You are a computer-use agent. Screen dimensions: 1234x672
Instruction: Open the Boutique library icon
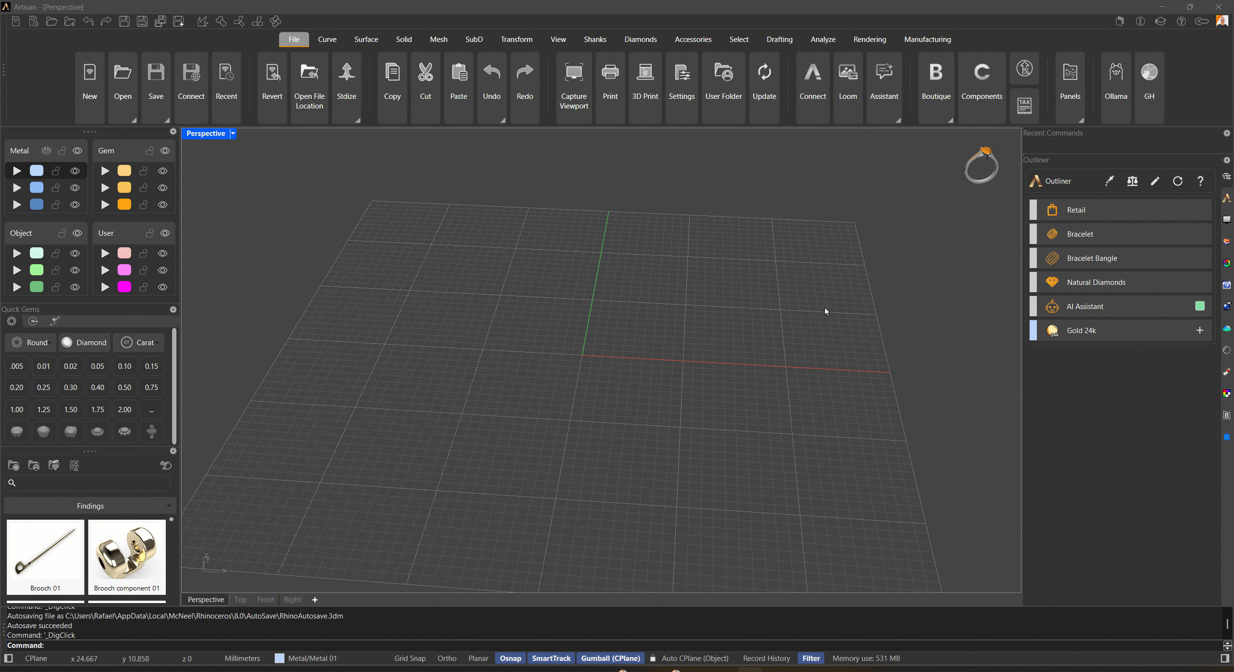pos(936,73)
